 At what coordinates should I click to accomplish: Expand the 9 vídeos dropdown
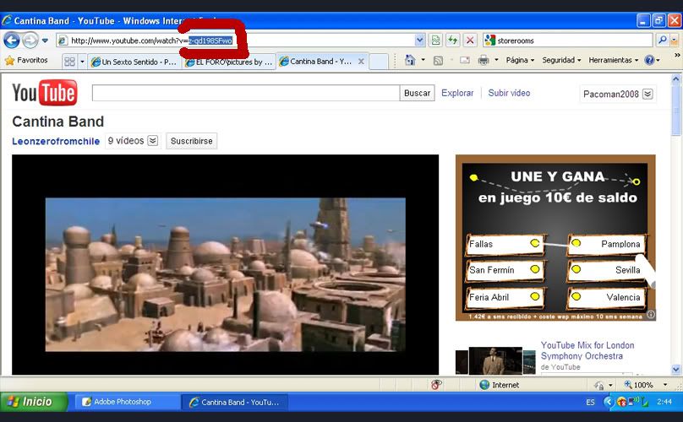[133, 140]
